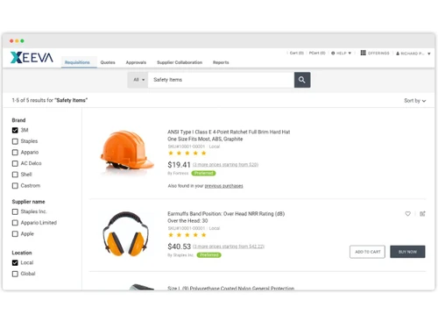The height and width of the screenshot is (329, 438).
Task: Expand the Richard P. account dropdown
Action: point(429,54)
